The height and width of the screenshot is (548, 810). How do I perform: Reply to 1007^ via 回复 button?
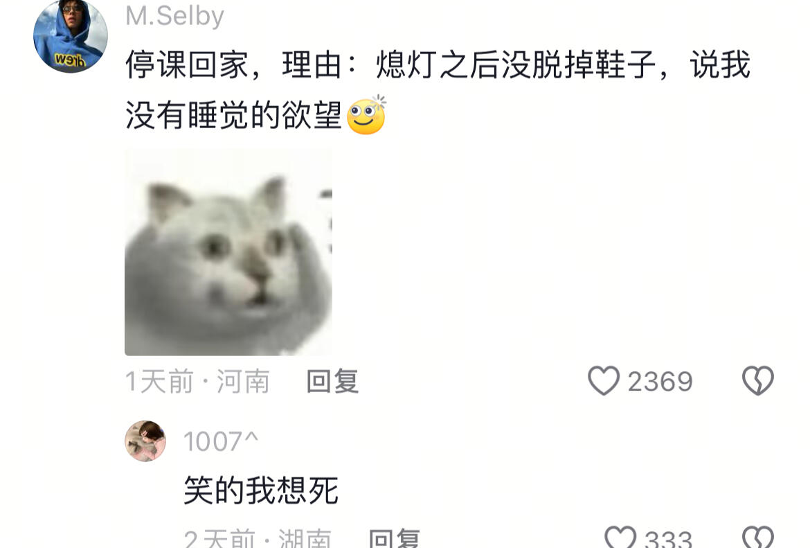tap(394, 539)
